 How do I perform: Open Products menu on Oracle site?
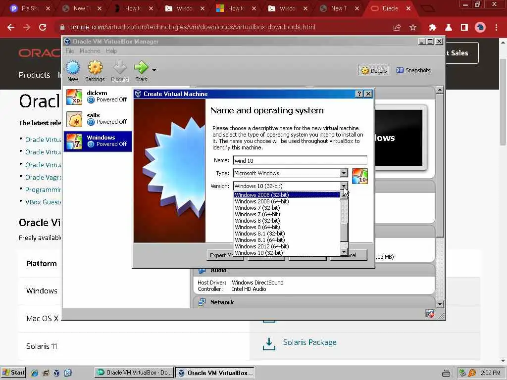coord(35,75)
